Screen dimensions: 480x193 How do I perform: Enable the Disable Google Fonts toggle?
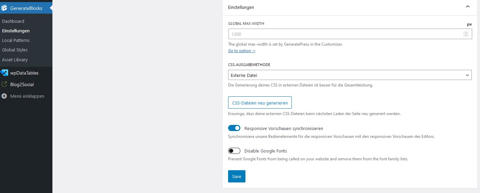click(234, 151)
